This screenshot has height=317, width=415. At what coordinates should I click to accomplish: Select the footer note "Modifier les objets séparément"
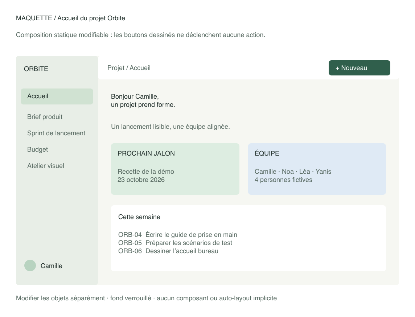pyautogui.click(x=60, y=298)
